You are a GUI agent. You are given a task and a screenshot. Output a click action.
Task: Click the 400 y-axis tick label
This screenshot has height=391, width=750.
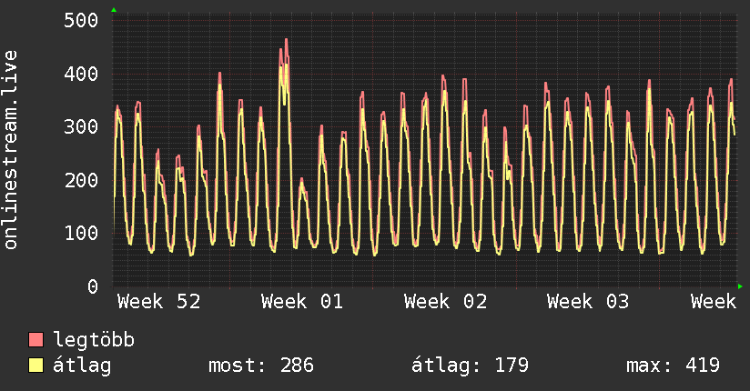82,74
